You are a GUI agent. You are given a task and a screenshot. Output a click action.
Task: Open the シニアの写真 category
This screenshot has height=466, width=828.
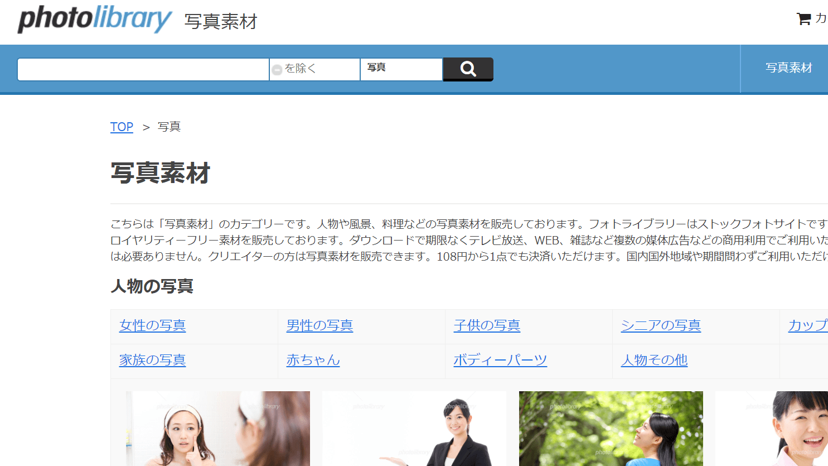point(661,326)
